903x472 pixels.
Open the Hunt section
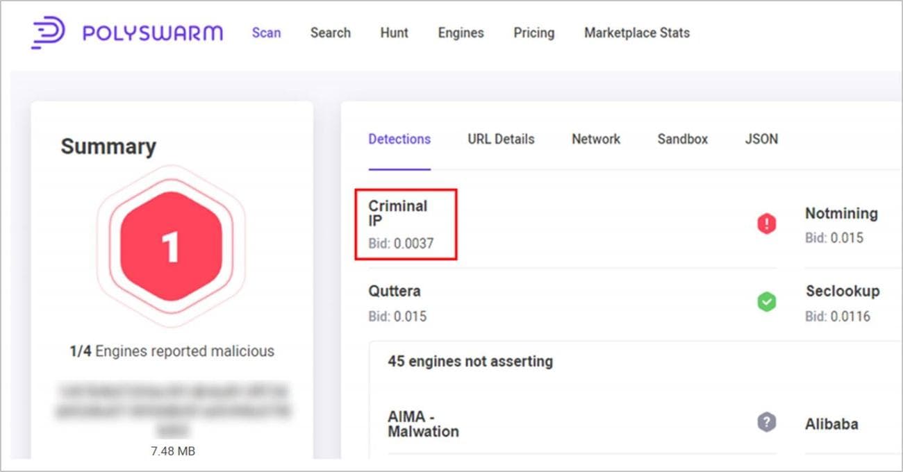[394, 33]
